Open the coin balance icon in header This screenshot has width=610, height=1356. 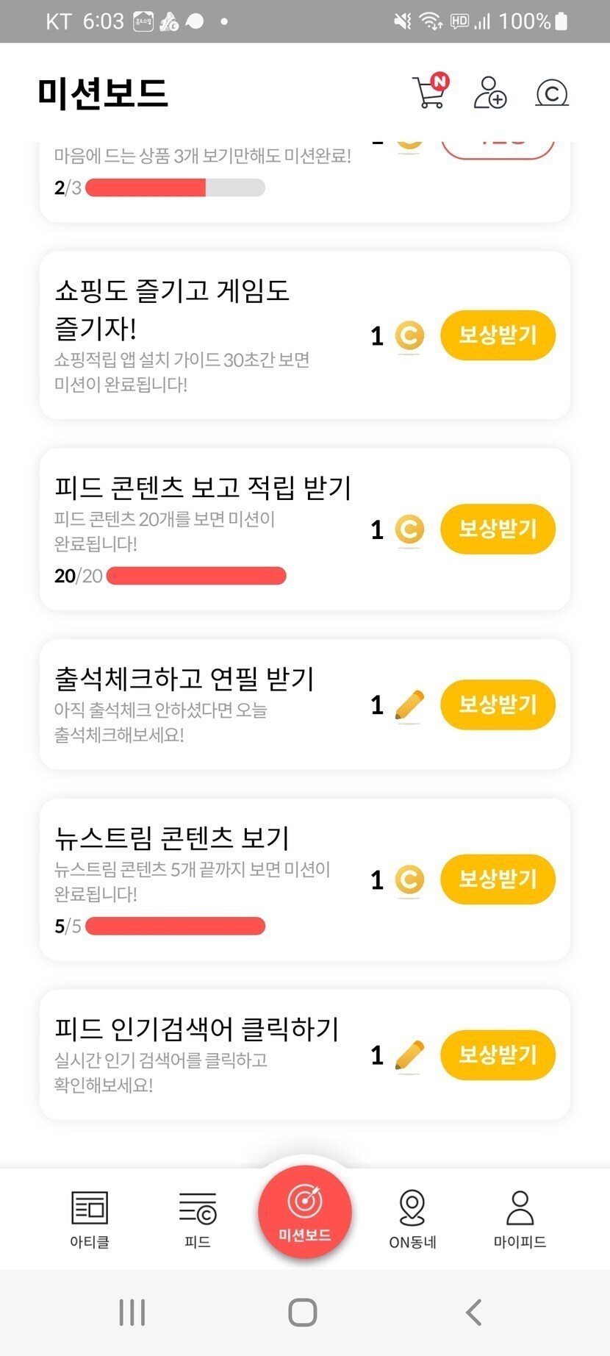tap(552, 93)
